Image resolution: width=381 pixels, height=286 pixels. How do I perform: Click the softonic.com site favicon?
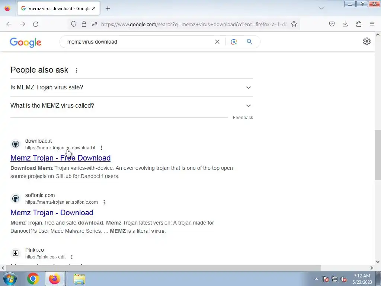[x=16, y=198]
